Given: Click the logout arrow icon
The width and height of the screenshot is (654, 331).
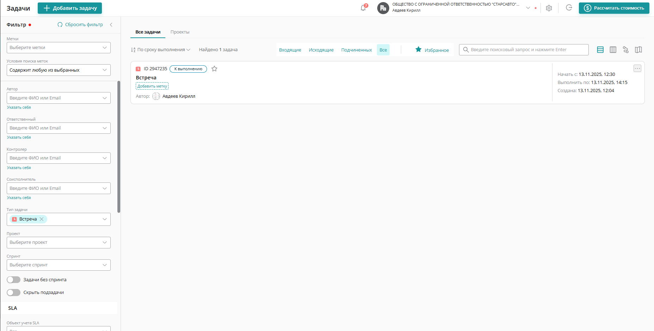Looking at the screenshot, I should pos(569,8).
